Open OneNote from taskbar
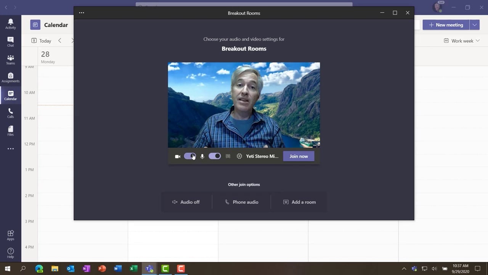Screen dimensions: 488x275 pyautogui.click(x=87, y=269)
